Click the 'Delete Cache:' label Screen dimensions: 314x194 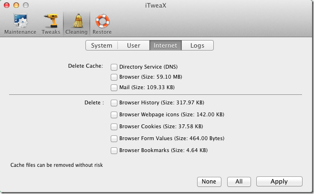click(85, 66)
